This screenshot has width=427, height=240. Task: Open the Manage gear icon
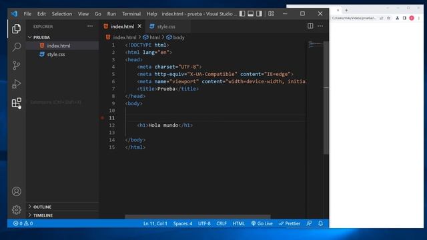point(16,210)
